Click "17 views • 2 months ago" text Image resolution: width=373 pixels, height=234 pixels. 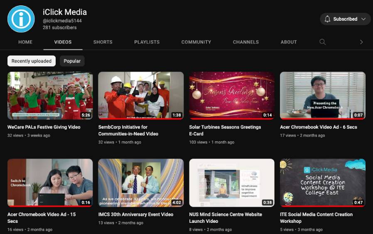(302, 135)
